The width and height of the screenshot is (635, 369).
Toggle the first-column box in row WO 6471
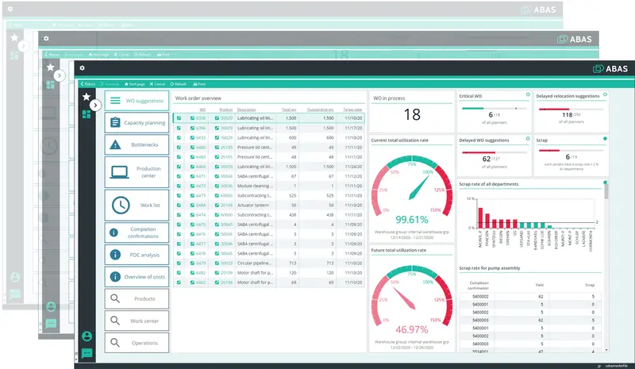click(x=179, y=176)
